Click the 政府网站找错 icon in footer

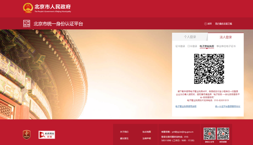[x=47, y=135]
